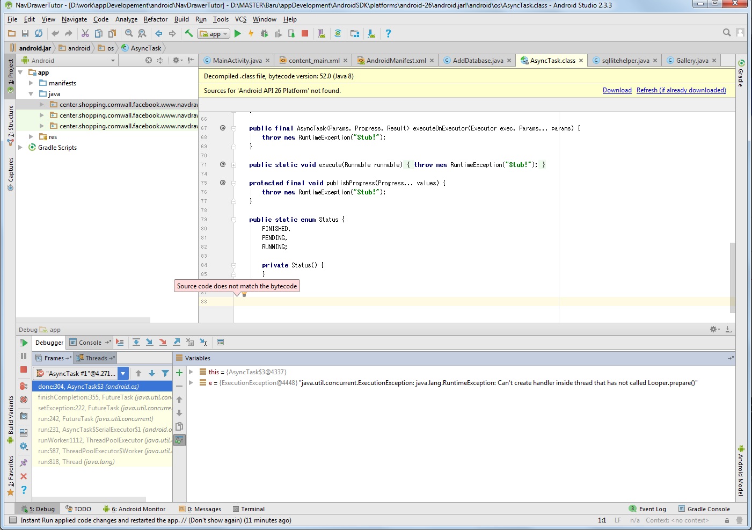Toggle the code fold marker at line 71
This screenshot has height=530, width=752.
pyautogui.click(x=234, y=165)
